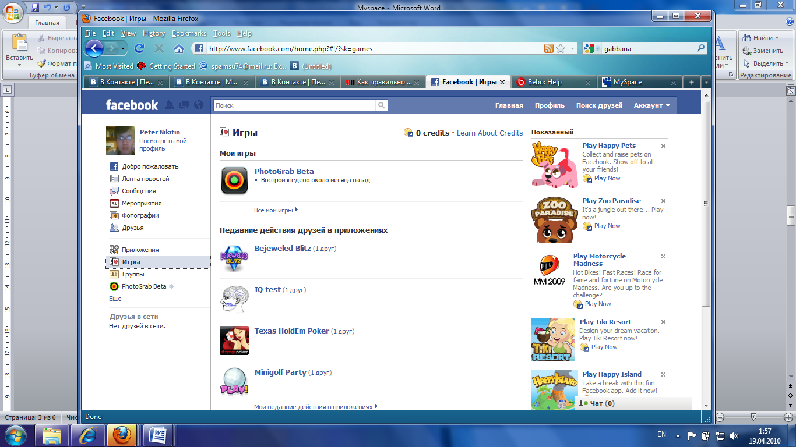Adjust Word zoom slider handle
The height and width of the screenshot is (447, 796).
[754, 417]
